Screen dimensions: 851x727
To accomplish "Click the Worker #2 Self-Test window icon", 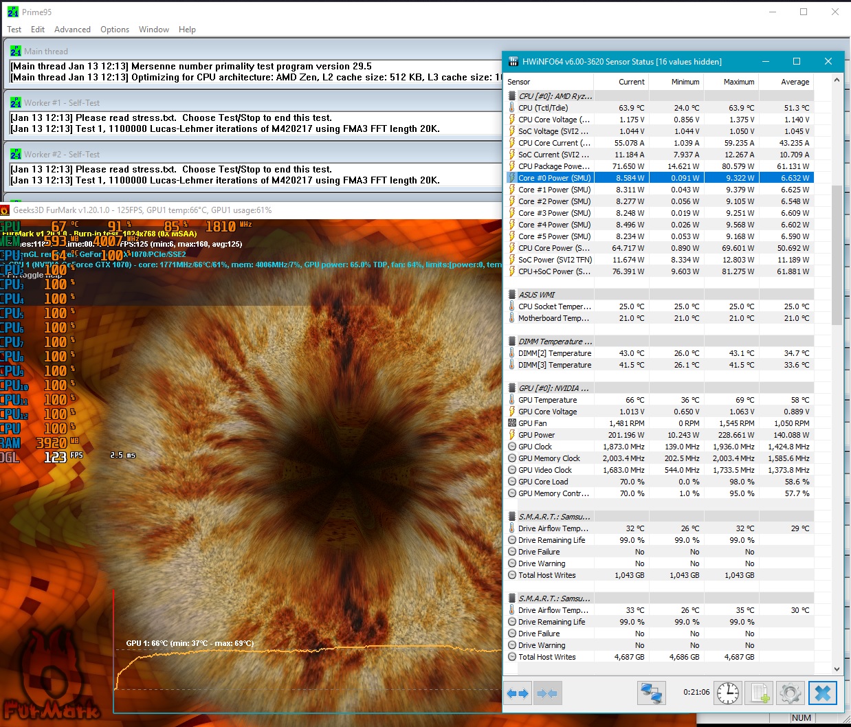I will (x=16, y=154).
